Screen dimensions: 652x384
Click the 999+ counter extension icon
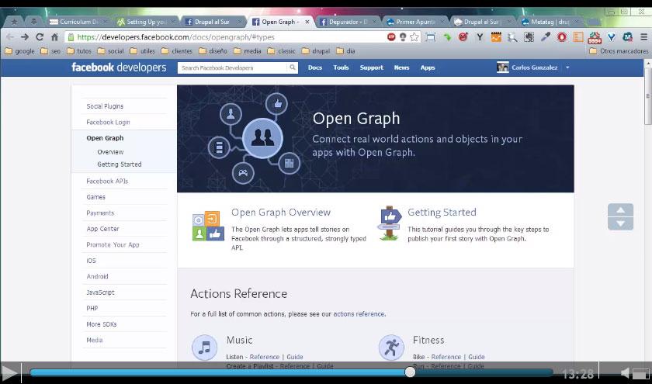click(595, 38)
